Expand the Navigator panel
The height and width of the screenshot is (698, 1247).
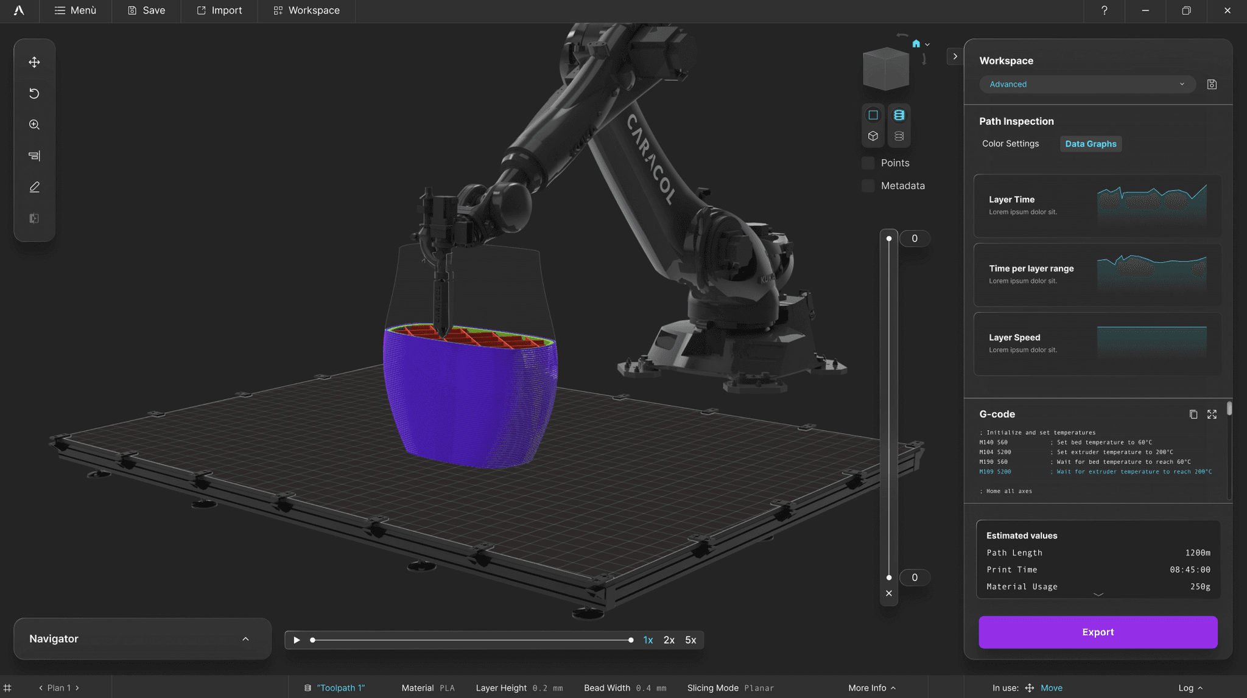[x=245, y=638]
